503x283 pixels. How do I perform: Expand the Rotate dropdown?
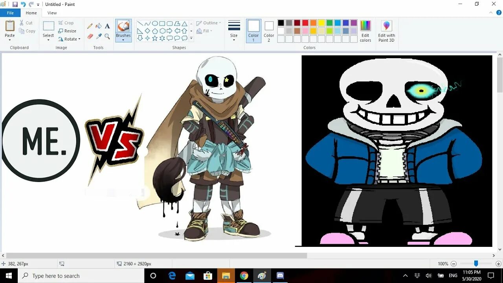(x=79, y=39)
